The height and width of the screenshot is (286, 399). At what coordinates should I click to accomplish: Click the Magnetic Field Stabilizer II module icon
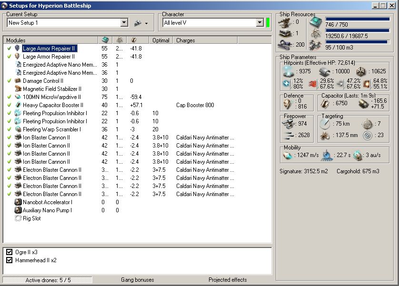(x=18, y=89)
